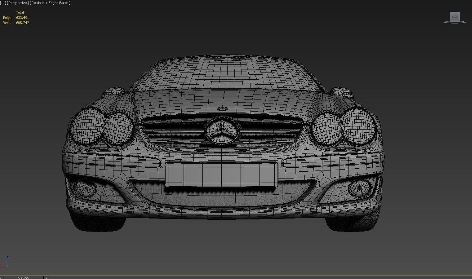The image size is (472, 279).
Task: Open the [+] viewport general menu
Action: coord(3,3)
